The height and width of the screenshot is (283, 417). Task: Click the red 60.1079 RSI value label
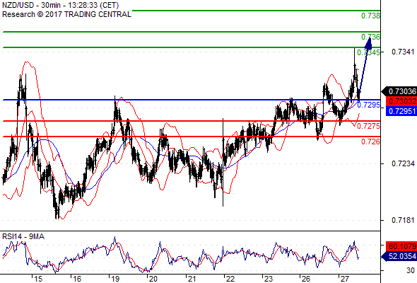[401, 246]
